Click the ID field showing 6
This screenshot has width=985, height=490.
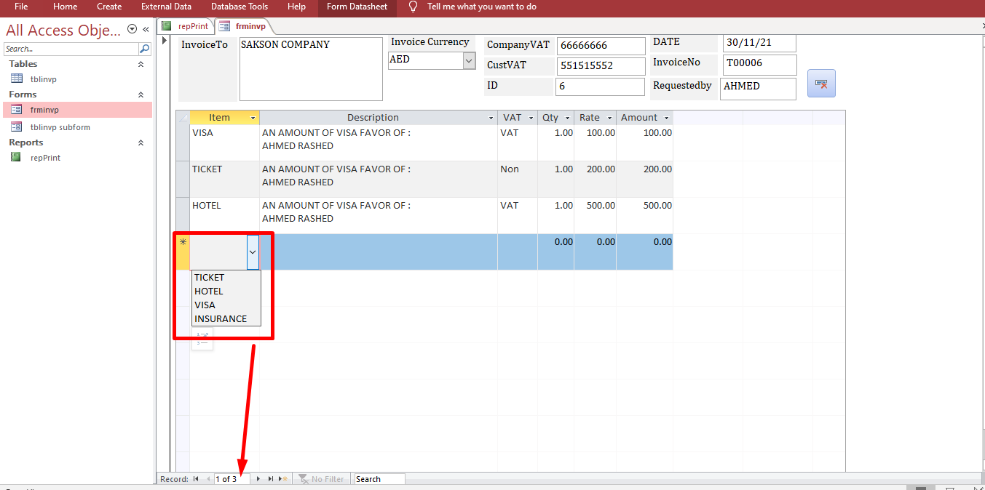tap(601, 87)
